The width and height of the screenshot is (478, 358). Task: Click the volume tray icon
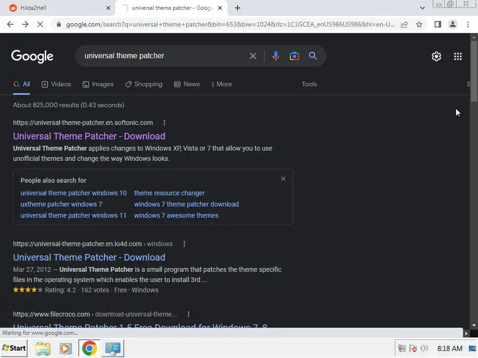tap(424, 348)
